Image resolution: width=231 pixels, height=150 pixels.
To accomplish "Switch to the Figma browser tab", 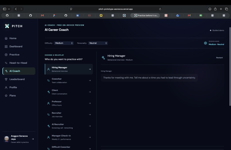I will (x=54, y=15).
